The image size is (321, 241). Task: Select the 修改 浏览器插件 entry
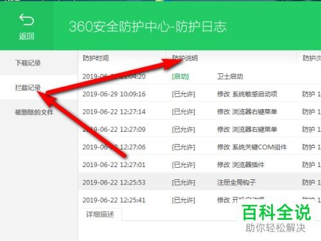[x=241, y=165]
